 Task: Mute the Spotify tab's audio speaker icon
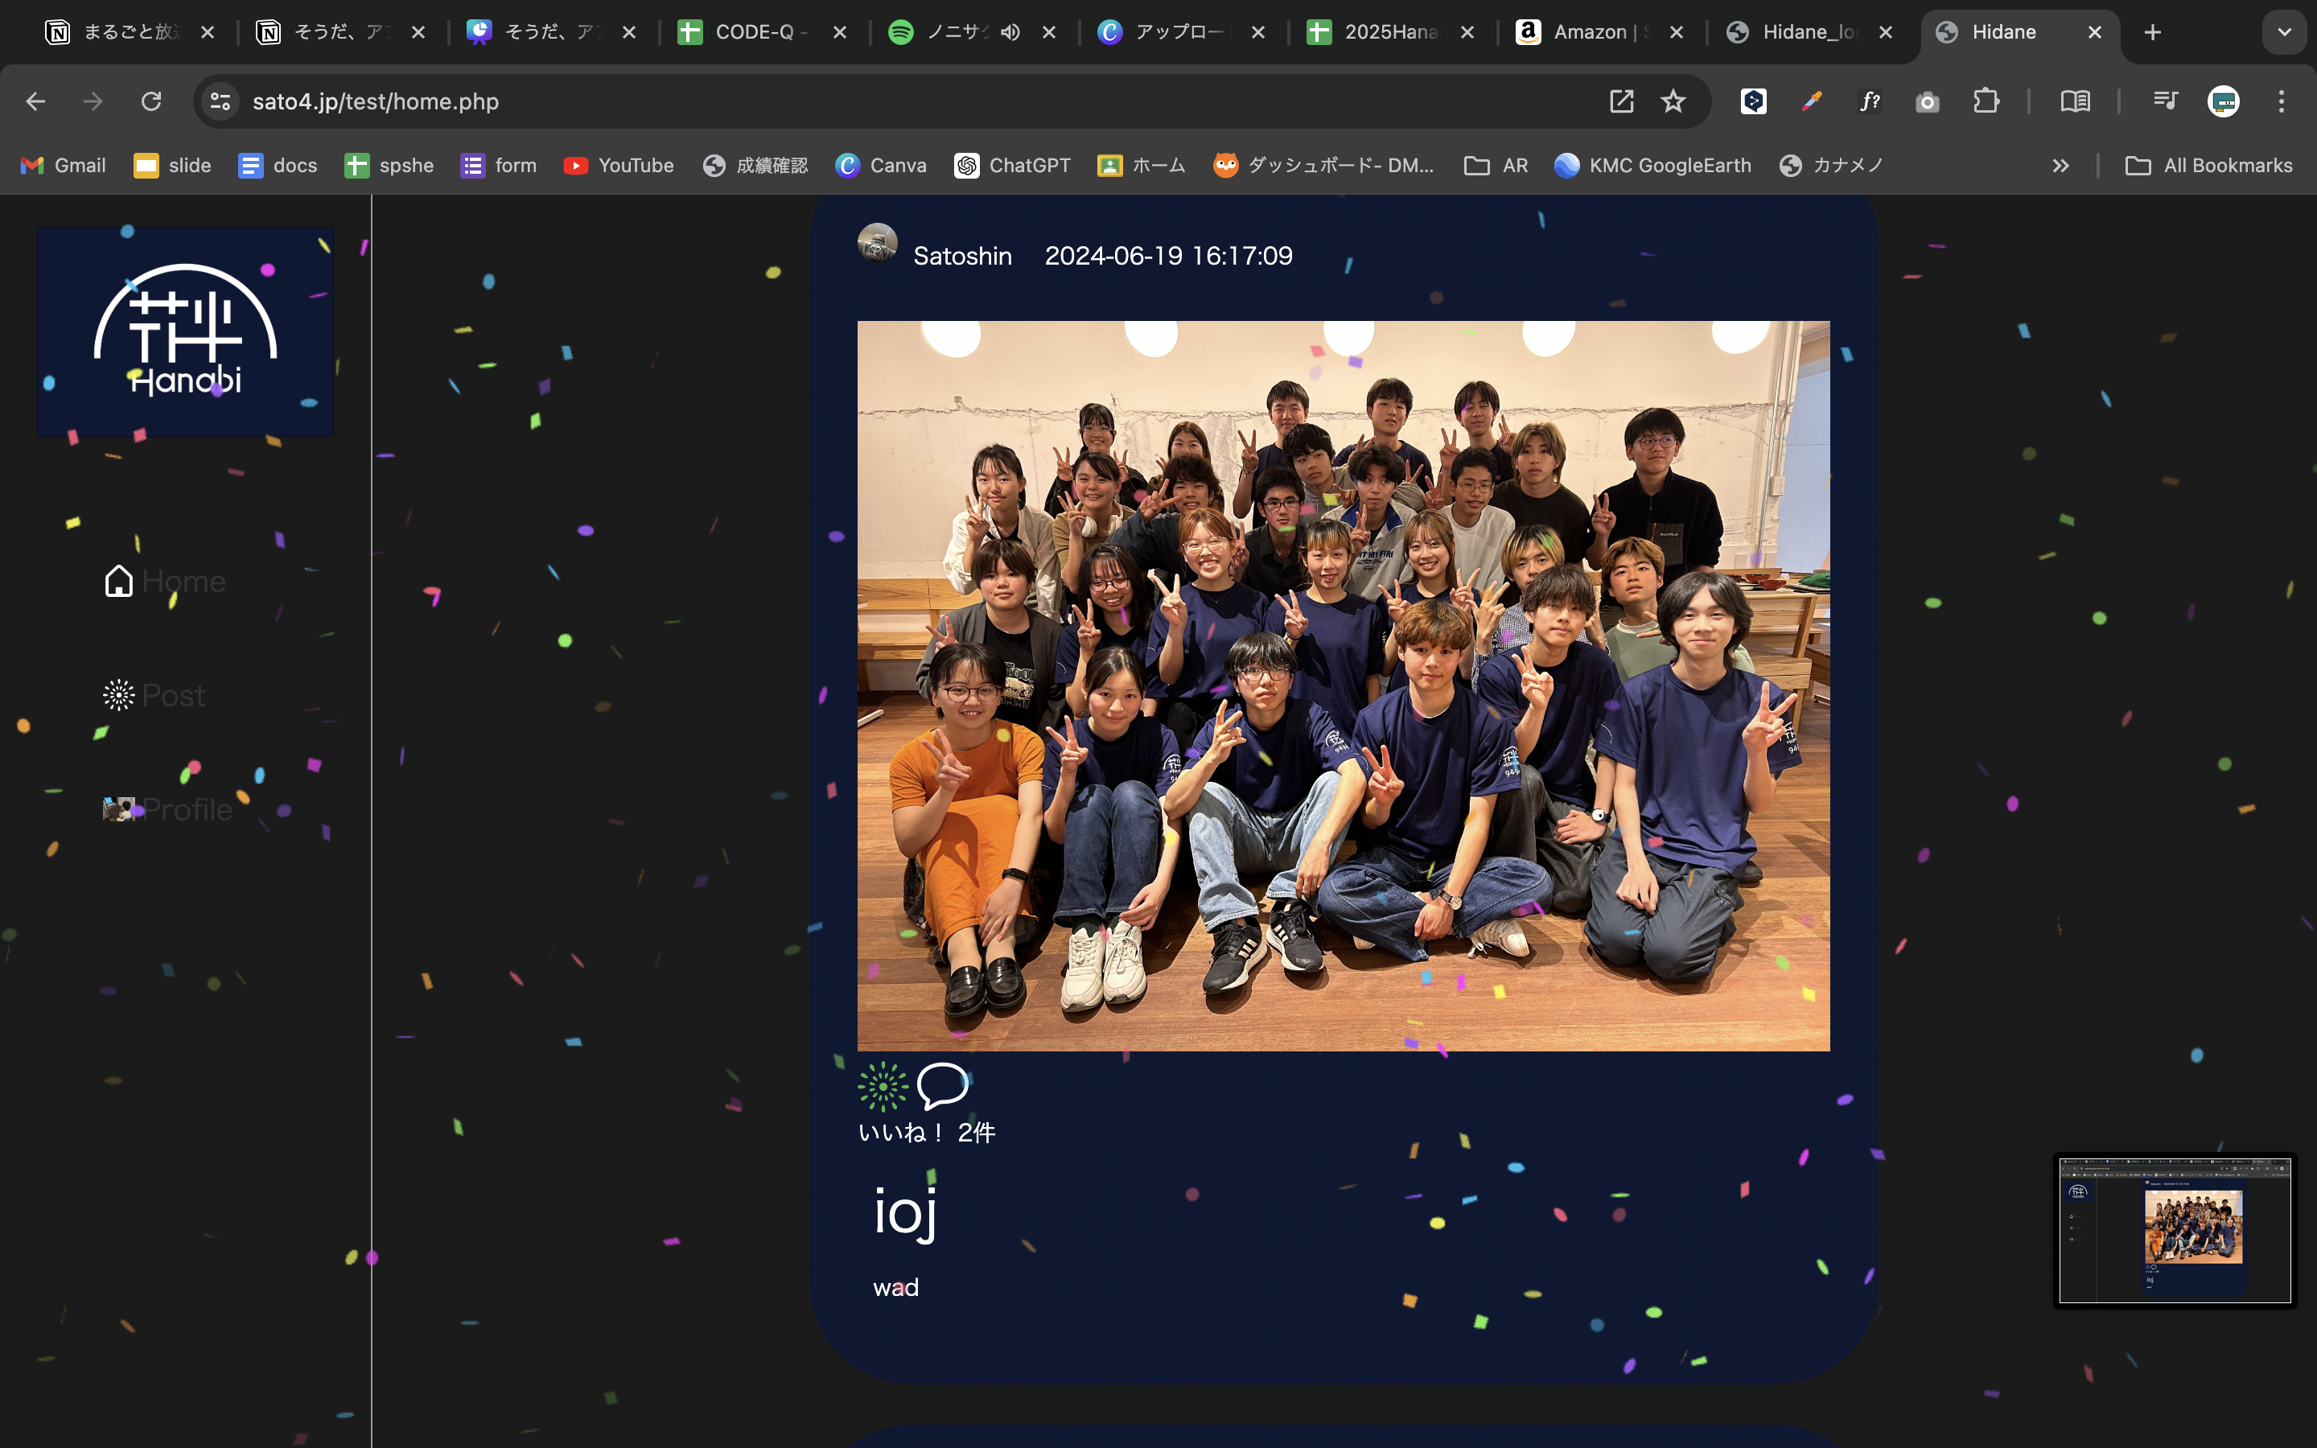pos(1010,32)
